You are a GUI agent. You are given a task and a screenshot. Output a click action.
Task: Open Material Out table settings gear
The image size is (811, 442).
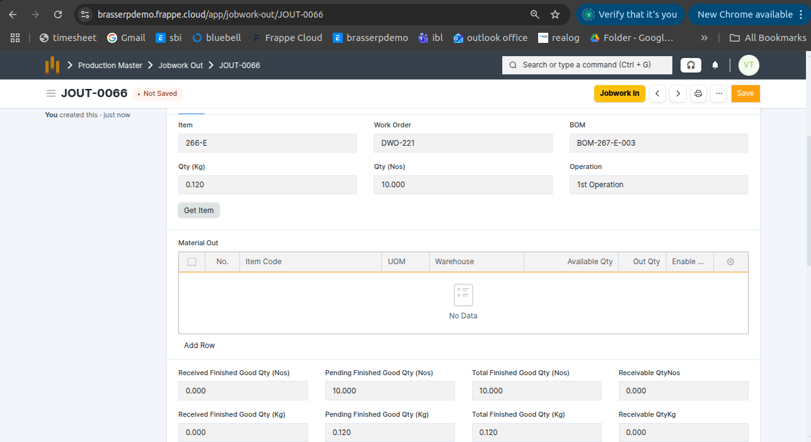pos(730,262)
